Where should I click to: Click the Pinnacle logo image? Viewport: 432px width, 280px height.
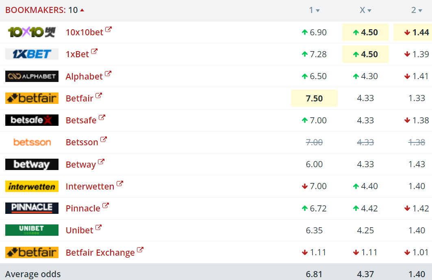pos(32,208)
